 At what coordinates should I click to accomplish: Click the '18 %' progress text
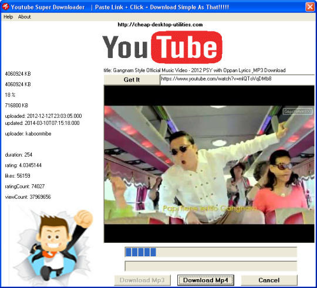coord(10,94)
